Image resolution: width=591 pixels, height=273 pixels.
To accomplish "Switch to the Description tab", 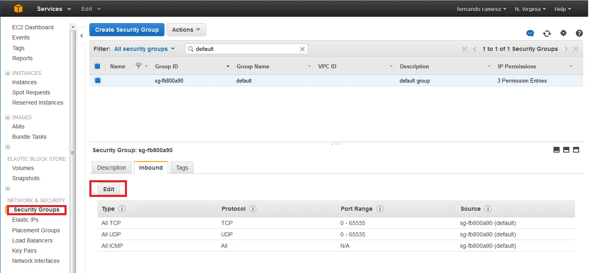I will [x=112, y=168].
